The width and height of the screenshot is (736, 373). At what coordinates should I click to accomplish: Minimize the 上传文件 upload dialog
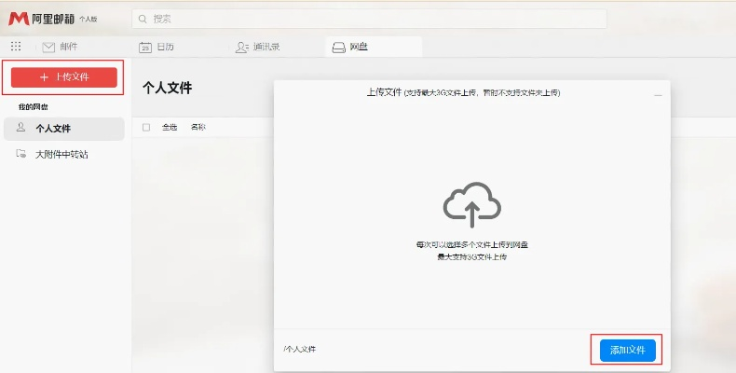658,95
